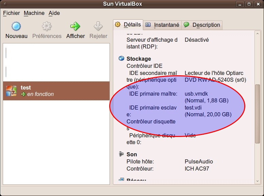
Task: Click the usb.vmdk primary master value
Action: pos(196,94)
